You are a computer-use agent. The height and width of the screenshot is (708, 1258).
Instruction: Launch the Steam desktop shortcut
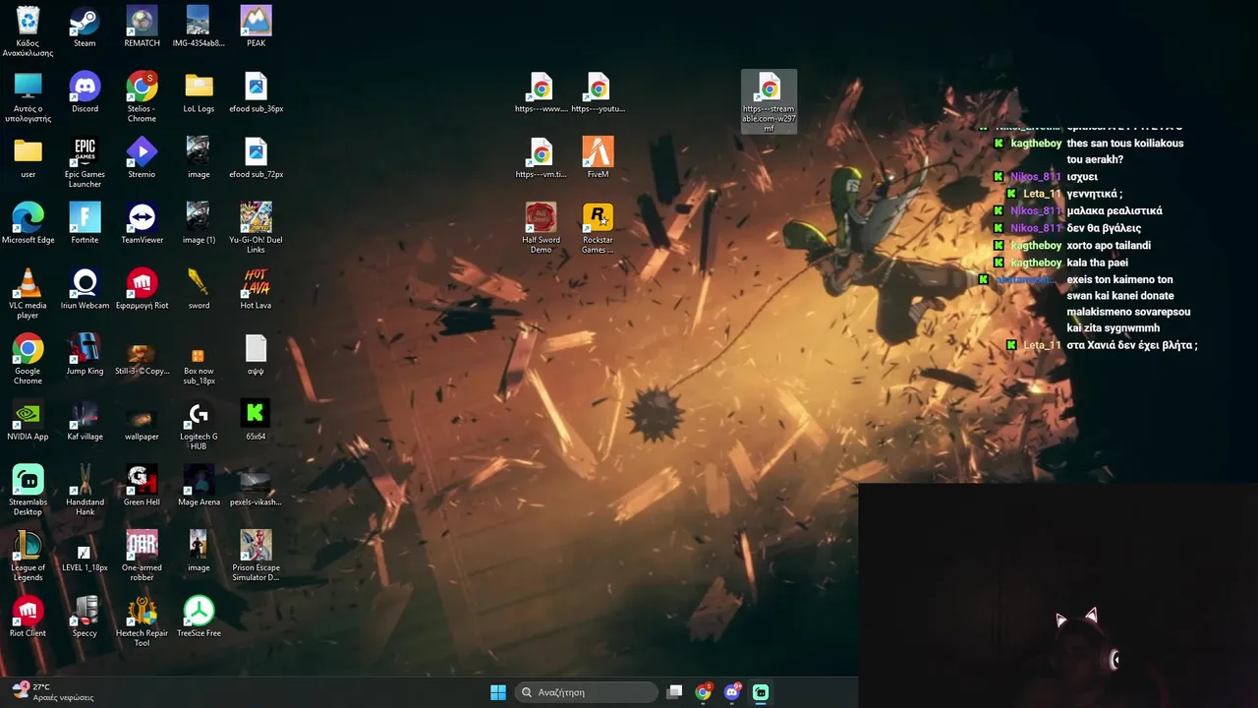(x=85, y=28)
